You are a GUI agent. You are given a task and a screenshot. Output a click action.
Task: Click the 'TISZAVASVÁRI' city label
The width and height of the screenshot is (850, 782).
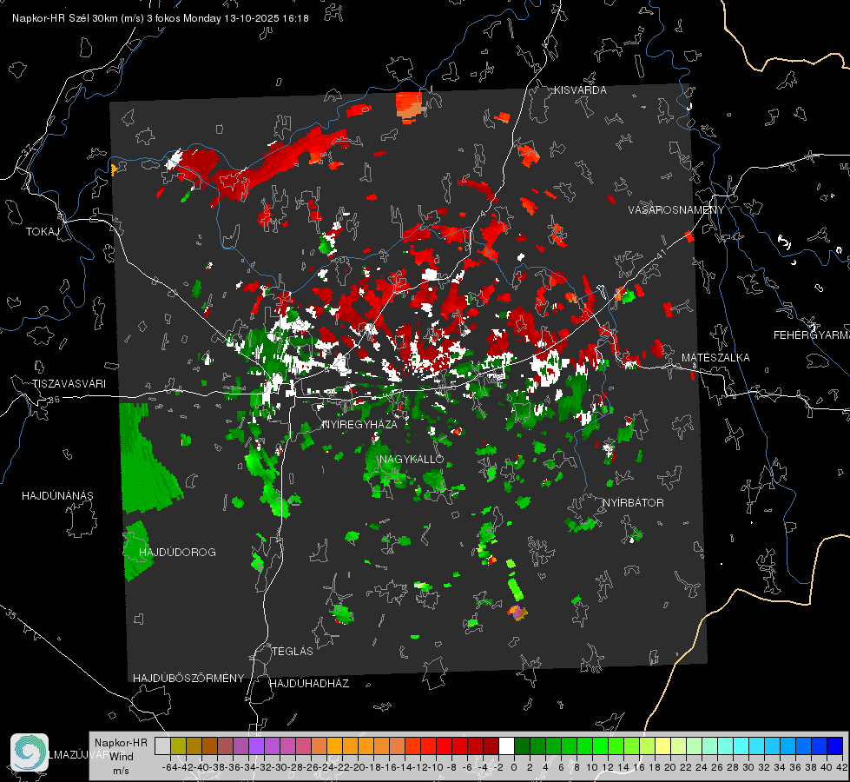pos(69,384)
